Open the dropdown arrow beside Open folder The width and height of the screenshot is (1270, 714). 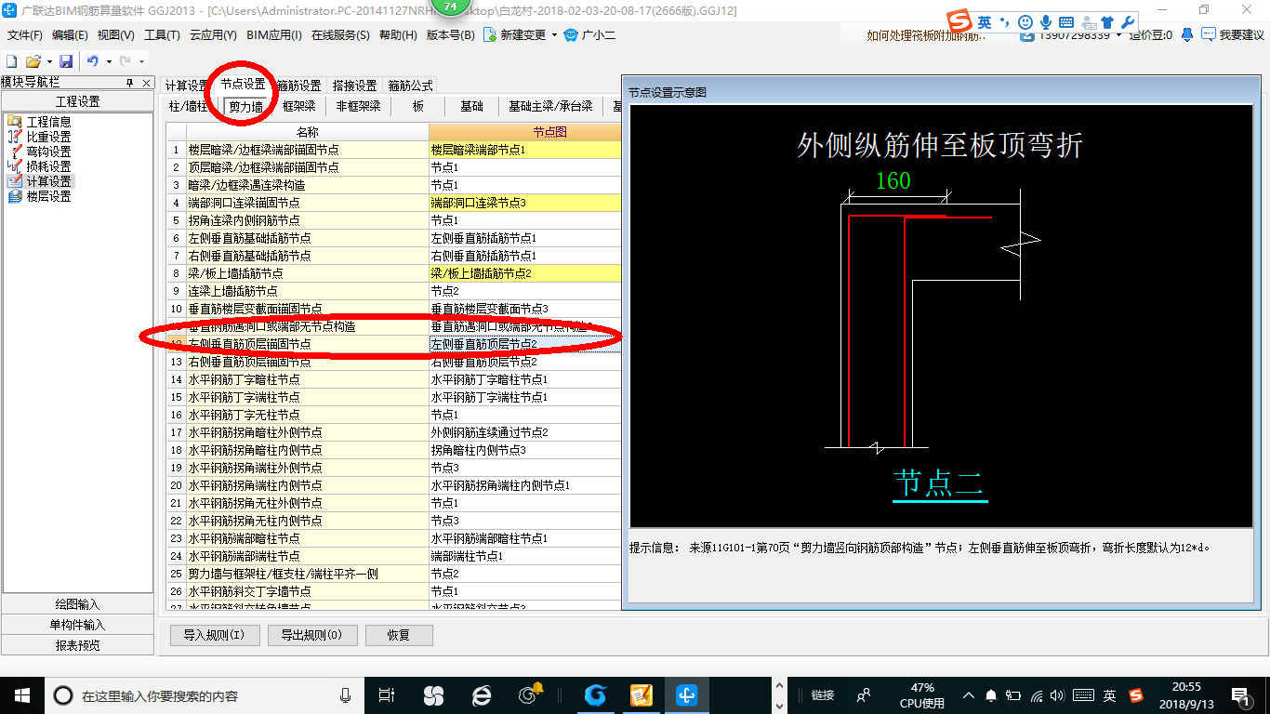coord(48,61)
